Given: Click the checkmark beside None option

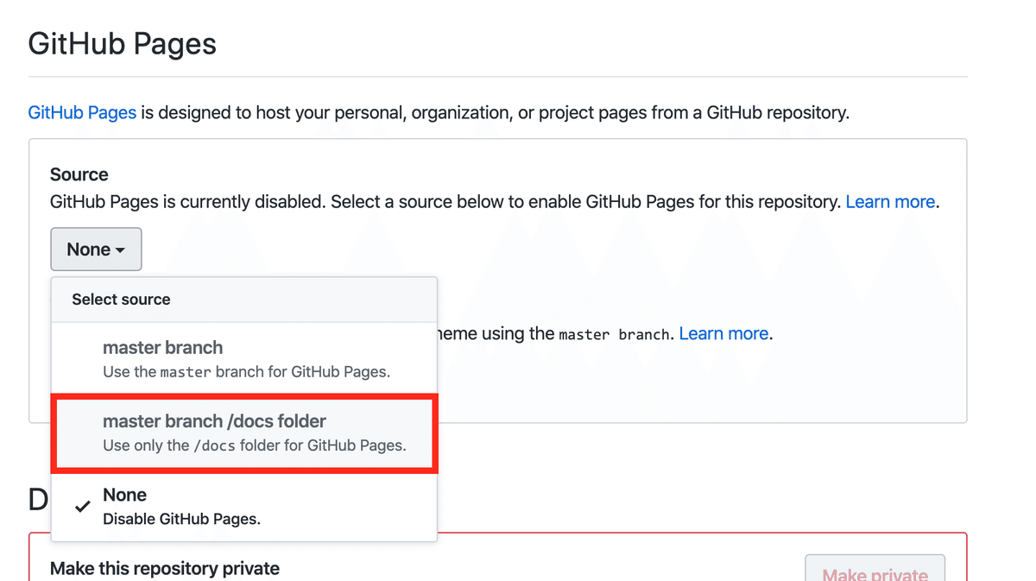Looking at the screenshot, I should click(82, 507).
